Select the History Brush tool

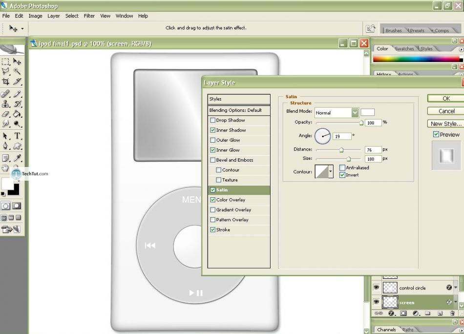pyautogui.click(x=17, y=104)
